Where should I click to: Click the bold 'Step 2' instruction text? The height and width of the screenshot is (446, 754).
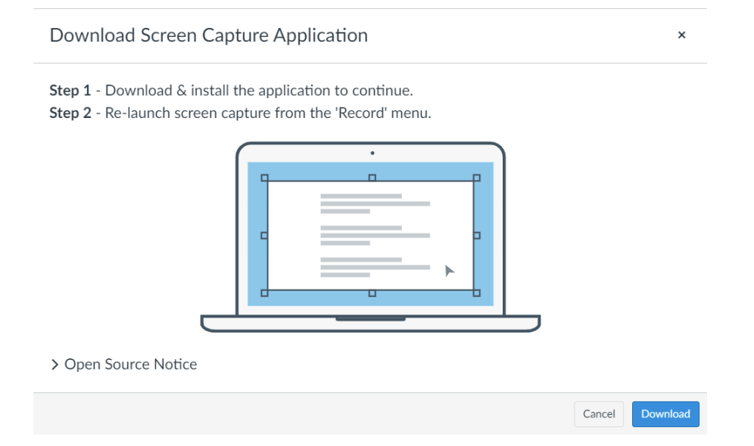coord(70,113)
